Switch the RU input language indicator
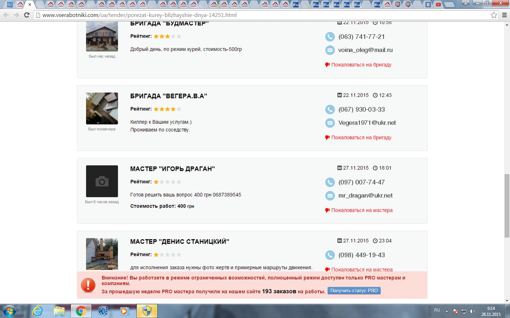This screenshot has height=318, width=510. click(x=437, y=310)
